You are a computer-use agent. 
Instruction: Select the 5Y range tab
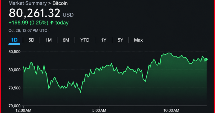click(120, 40)
